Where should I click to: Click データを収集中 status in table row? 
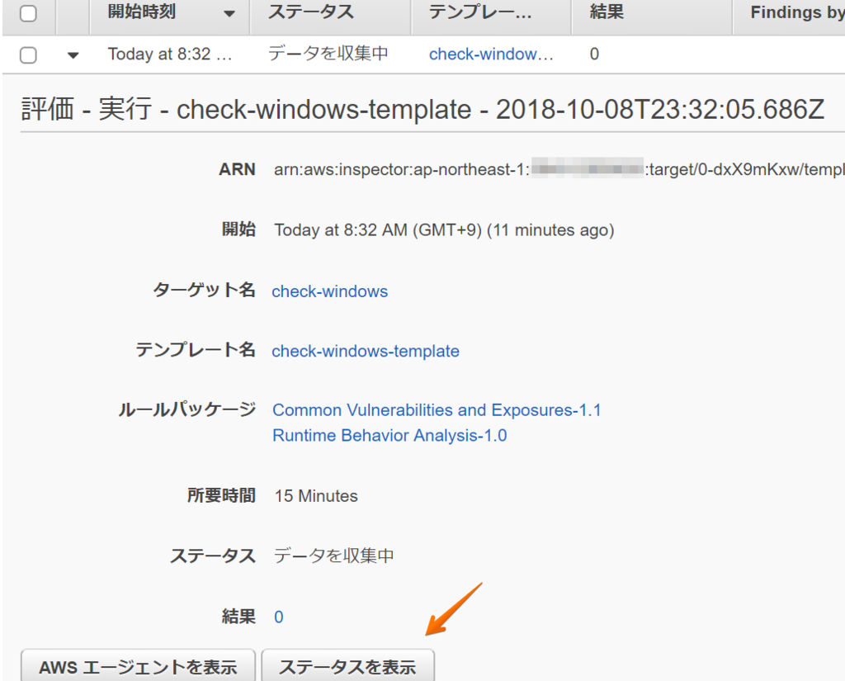pyautogui.click(x=328, y=54)
